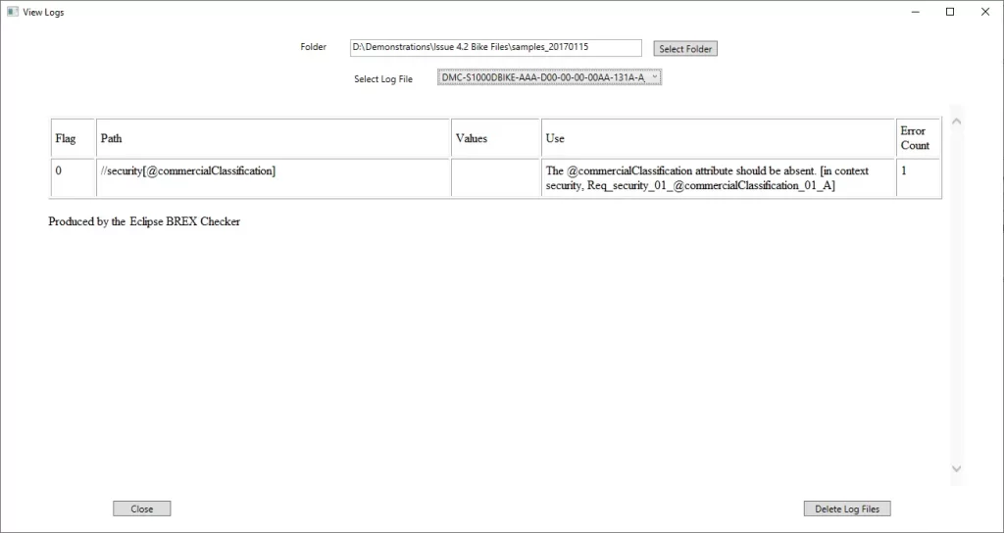Open the Select Log File dropdown
The image size is (1004, 533).
(550, 77)
